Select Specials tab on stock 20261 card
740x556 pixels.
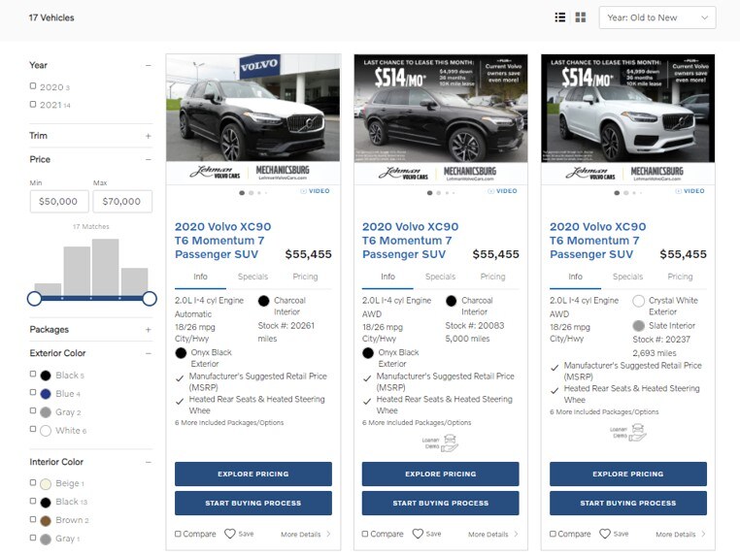point(252,277)
